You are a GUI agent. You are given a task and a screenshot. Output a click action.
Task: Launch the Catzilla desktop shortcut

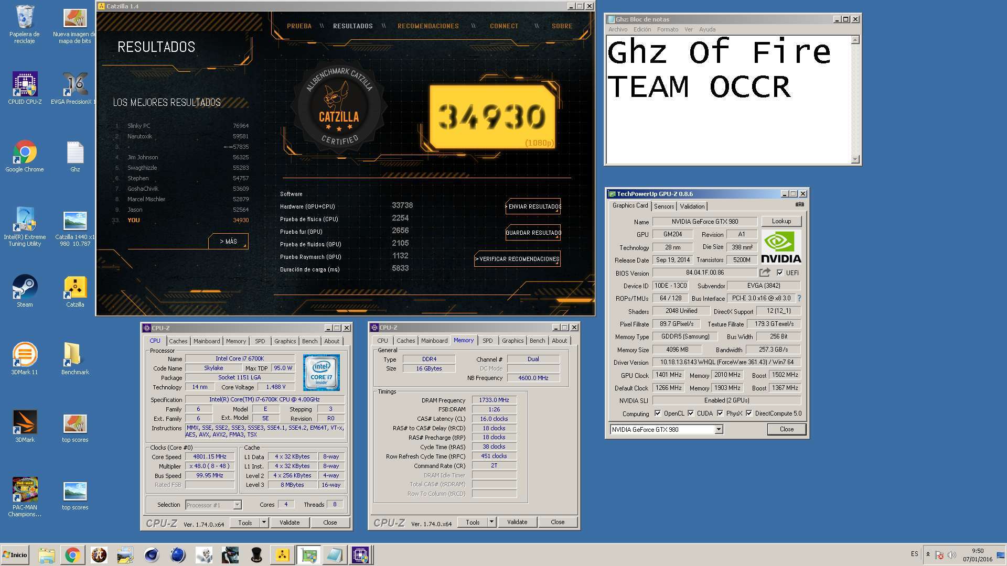[75, 291]
